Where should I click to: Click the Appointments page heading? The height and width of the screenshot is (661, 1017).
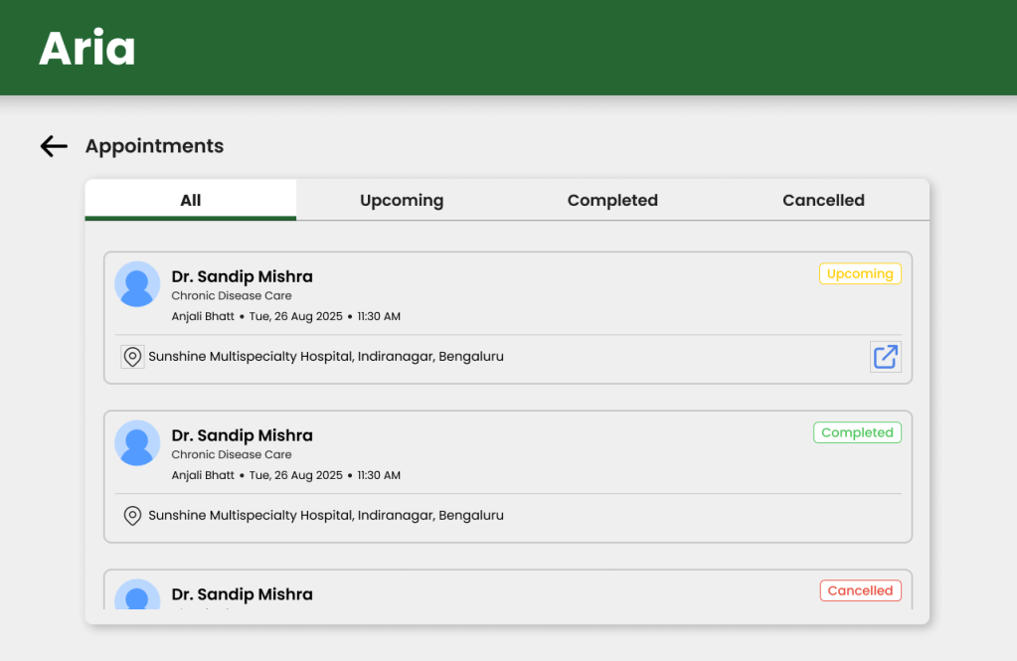[154, 146]
